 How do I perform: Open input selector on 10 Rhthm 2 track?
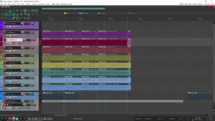[x=26, y=43]
